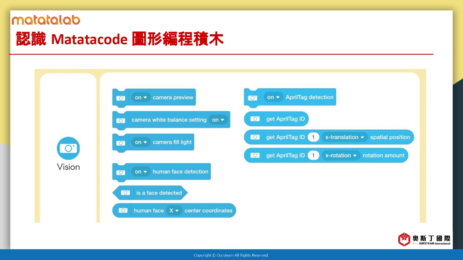This screenshot has height=260, width=463.
Task: Click camera icon on plain get AprilTag ID block
Action: [x=255, y=119]
